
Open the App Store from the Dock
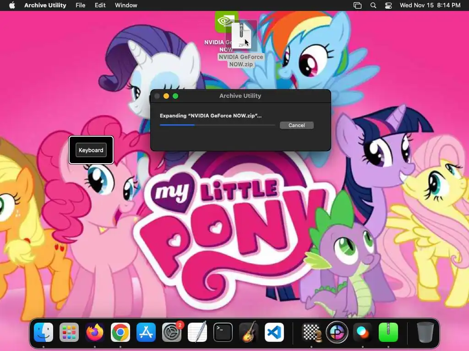pyautogui.click(x=146, y=332)
